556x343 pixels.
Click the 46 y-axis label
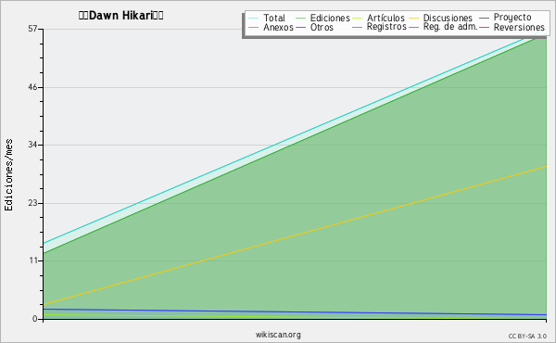(33, 87)
